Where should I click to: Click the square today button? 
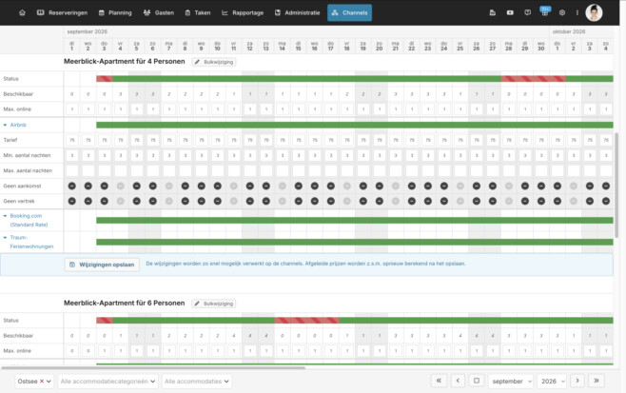(x=477, y=381)
